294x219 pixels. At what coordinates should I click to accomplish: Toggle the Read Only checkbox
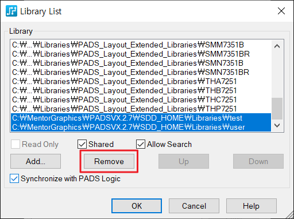[16, 144]
